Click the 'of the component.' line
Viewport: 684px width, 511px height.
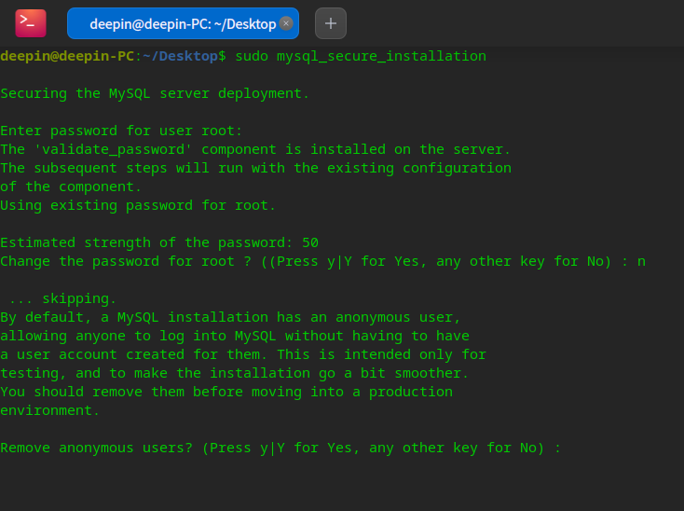71,186
